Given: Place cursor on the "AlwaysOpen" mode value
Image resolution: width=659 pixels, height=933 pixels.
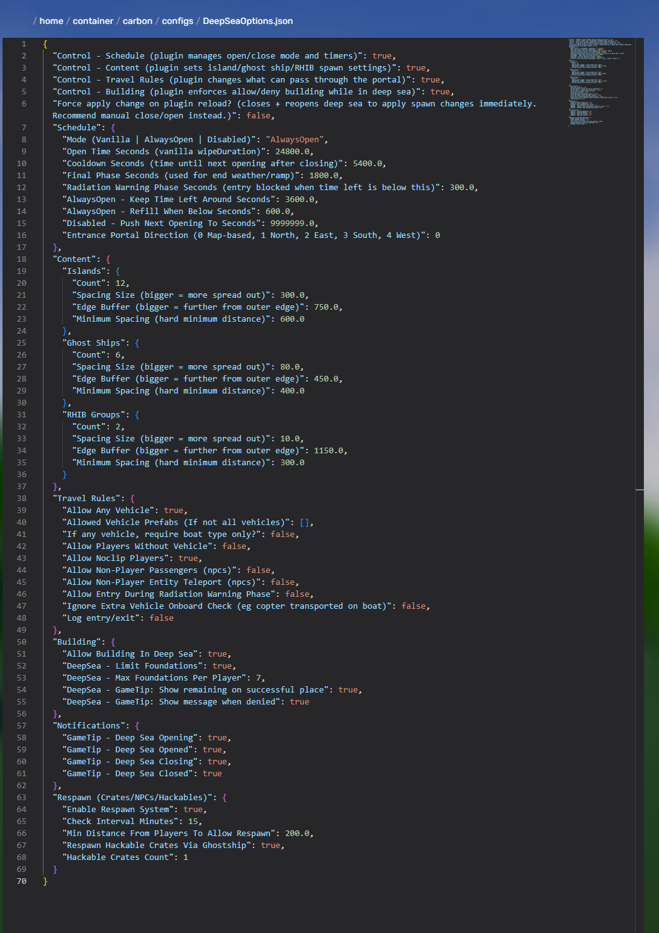Looking at the screenshot, I should click(x=295, y=140).
